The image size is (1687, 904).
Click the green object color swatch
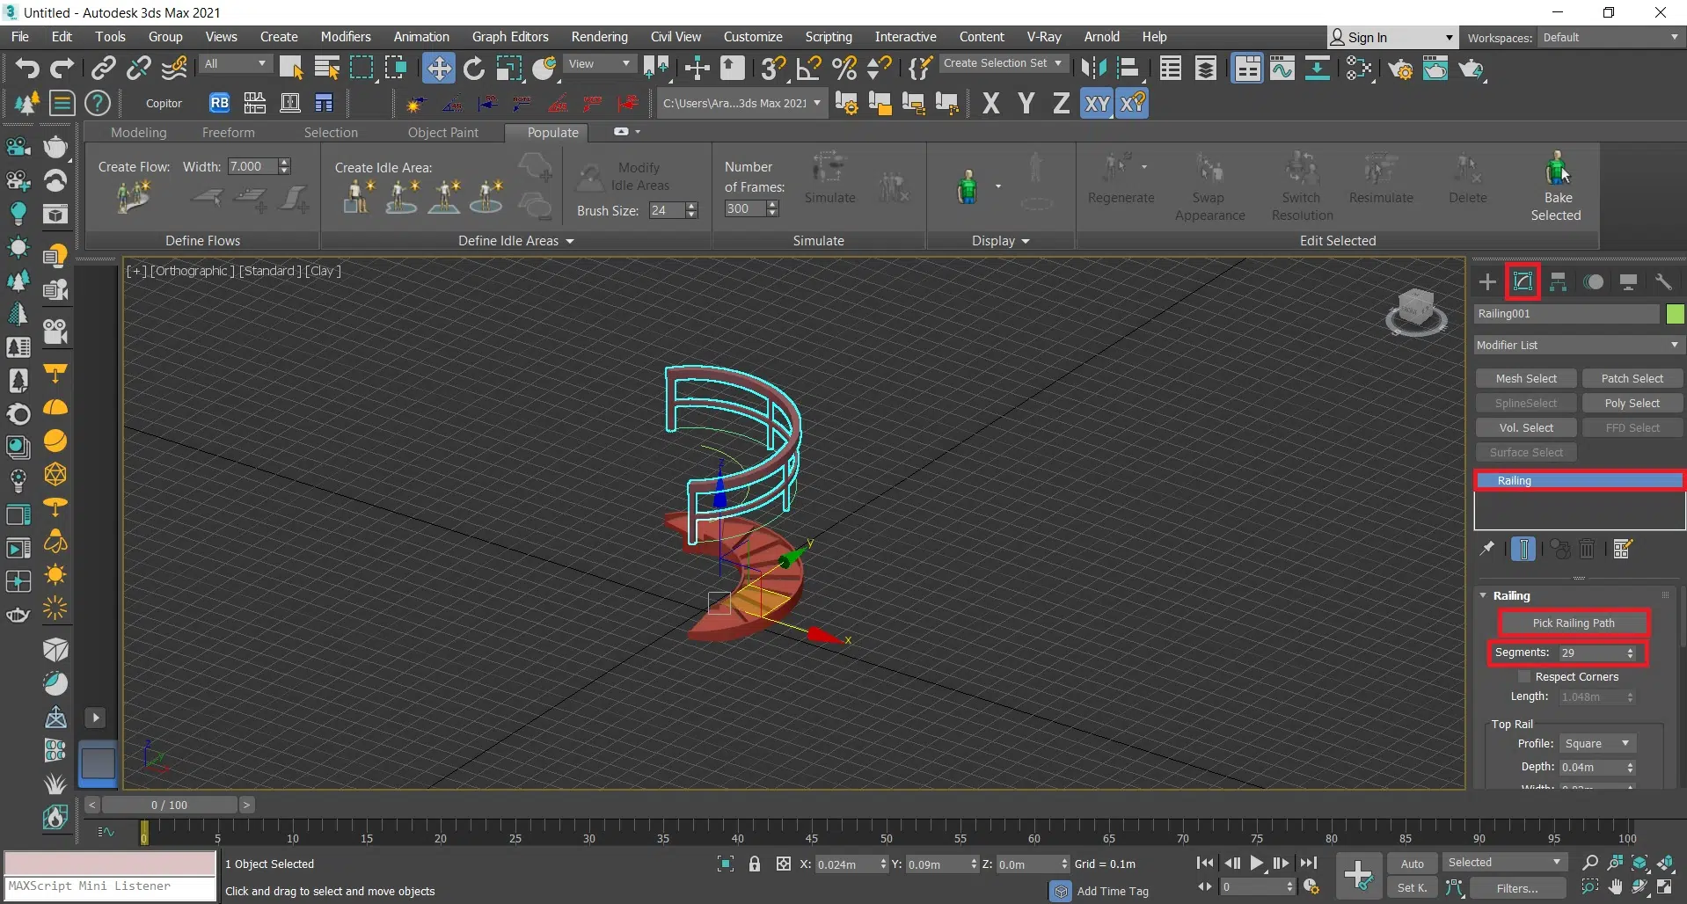(x=1675, y=314)
